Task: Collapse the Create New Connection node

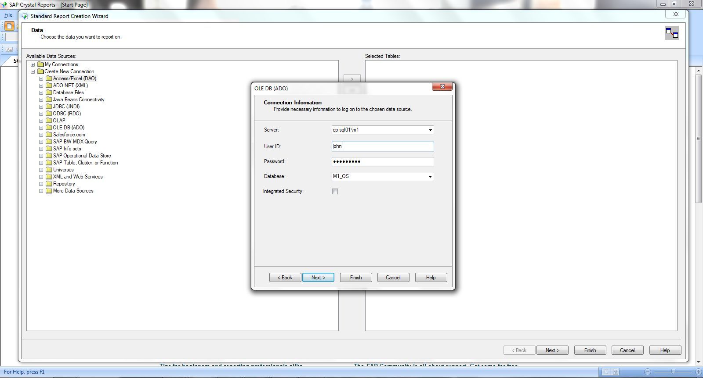Action: point(33,71)
